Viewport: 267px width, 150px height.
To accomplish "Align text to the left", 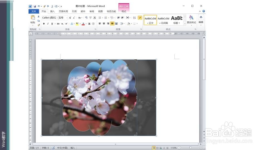I will (100, 23).
